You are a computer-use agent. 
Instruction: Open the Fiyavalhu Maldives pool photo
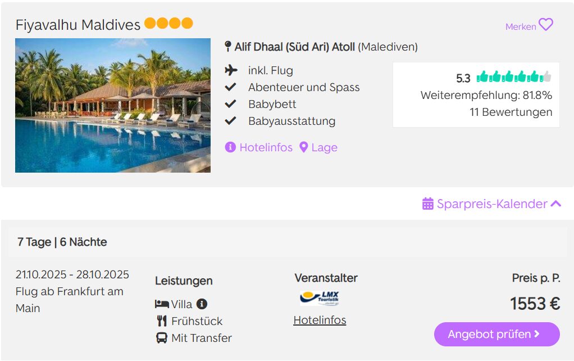click(113, 105)
